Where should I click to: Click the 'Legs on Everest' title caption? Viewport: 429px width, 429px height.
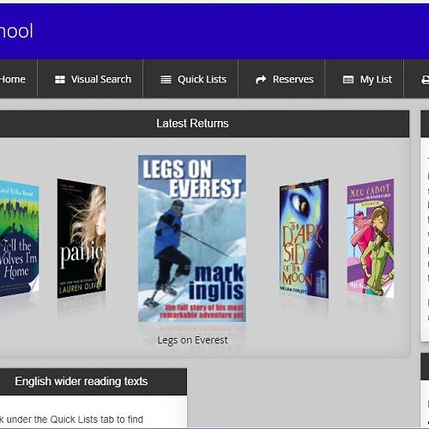[x=192, y=340]
